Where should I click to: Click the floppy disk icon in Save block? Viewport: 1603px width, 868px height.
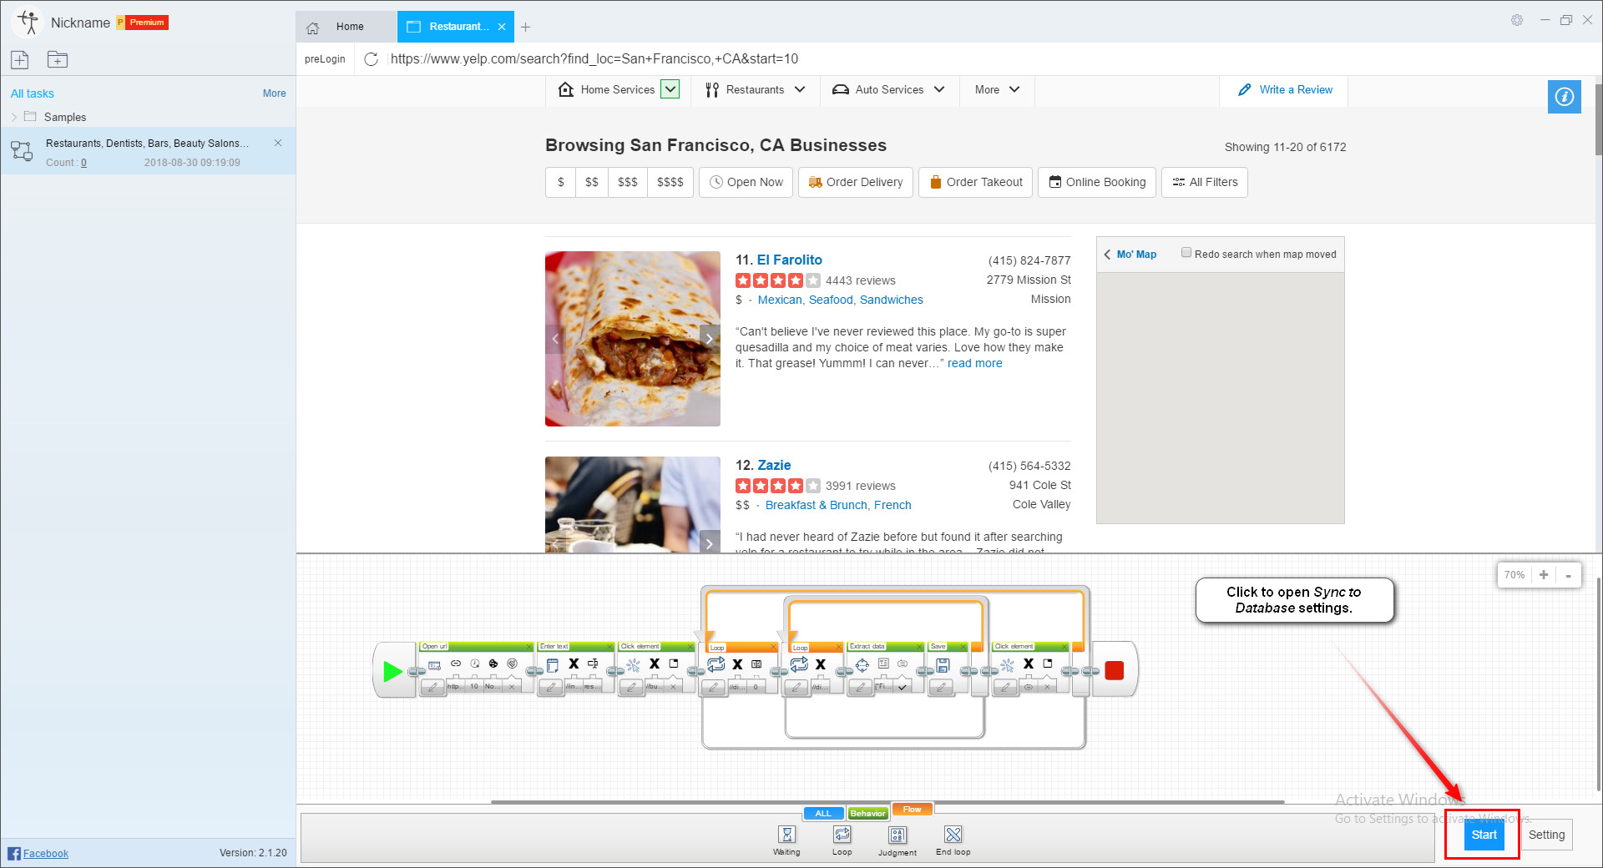click(943, 665)
